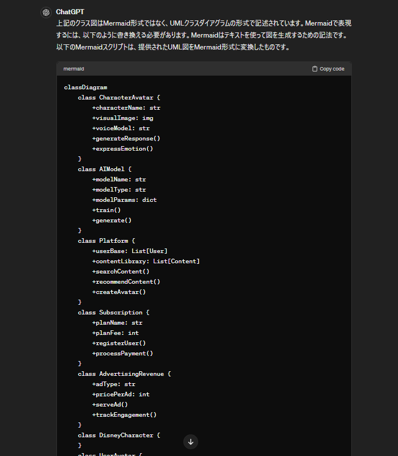Click the first Japanese paragraph line mentioning UMLクラスダイアグラム

pyautogui.click(x=204, y=23)
